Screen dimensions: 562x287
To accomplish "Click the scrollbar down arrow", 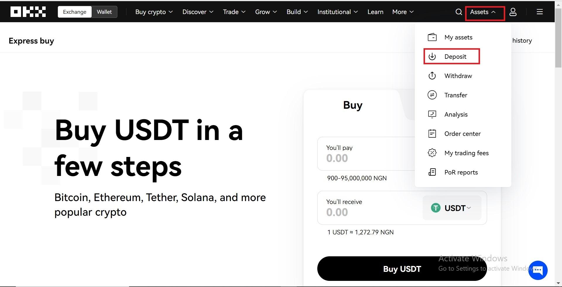I will (x=558, y=283).
